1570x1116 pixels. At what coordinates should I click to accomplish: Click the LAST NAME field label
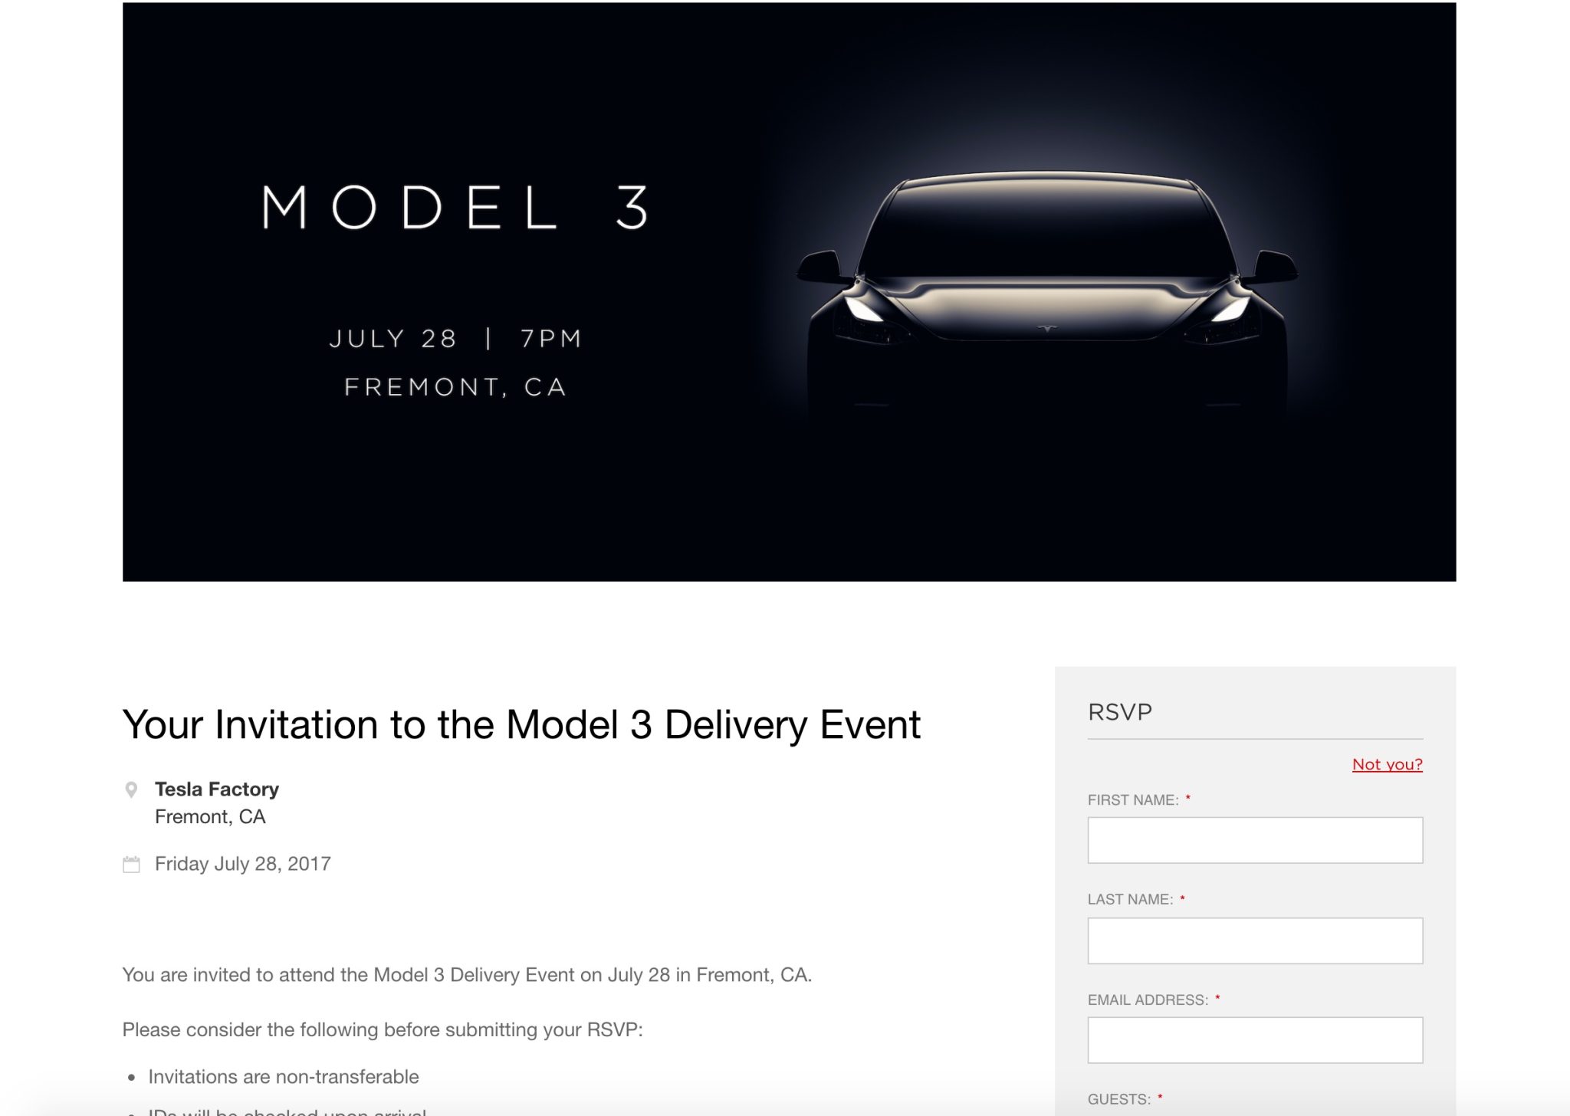[1130, 900]
